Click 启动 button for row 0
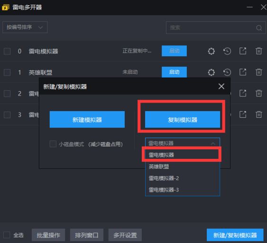Screen dimensions: 267x243 pos(174,51)
